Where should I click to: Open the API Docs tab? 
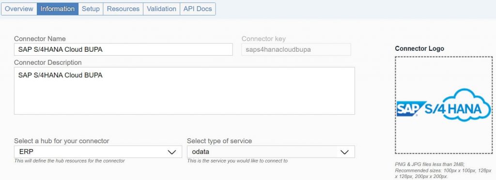198,9
